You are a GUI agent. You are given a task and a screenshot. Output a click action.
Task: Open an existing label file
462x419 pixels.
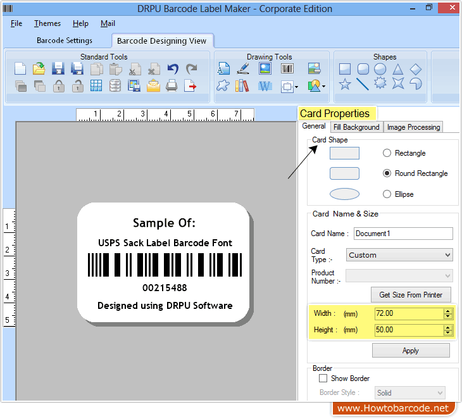tap(39, 68)
